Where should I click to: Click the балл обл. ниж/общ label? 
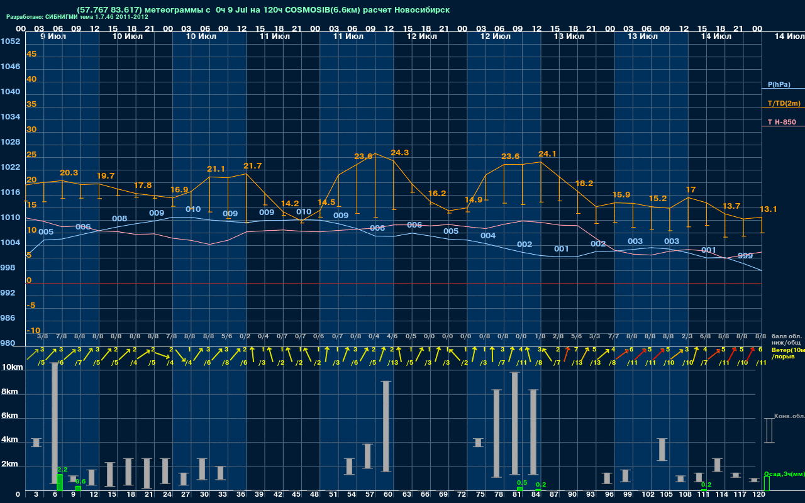[x=787, y=340]
